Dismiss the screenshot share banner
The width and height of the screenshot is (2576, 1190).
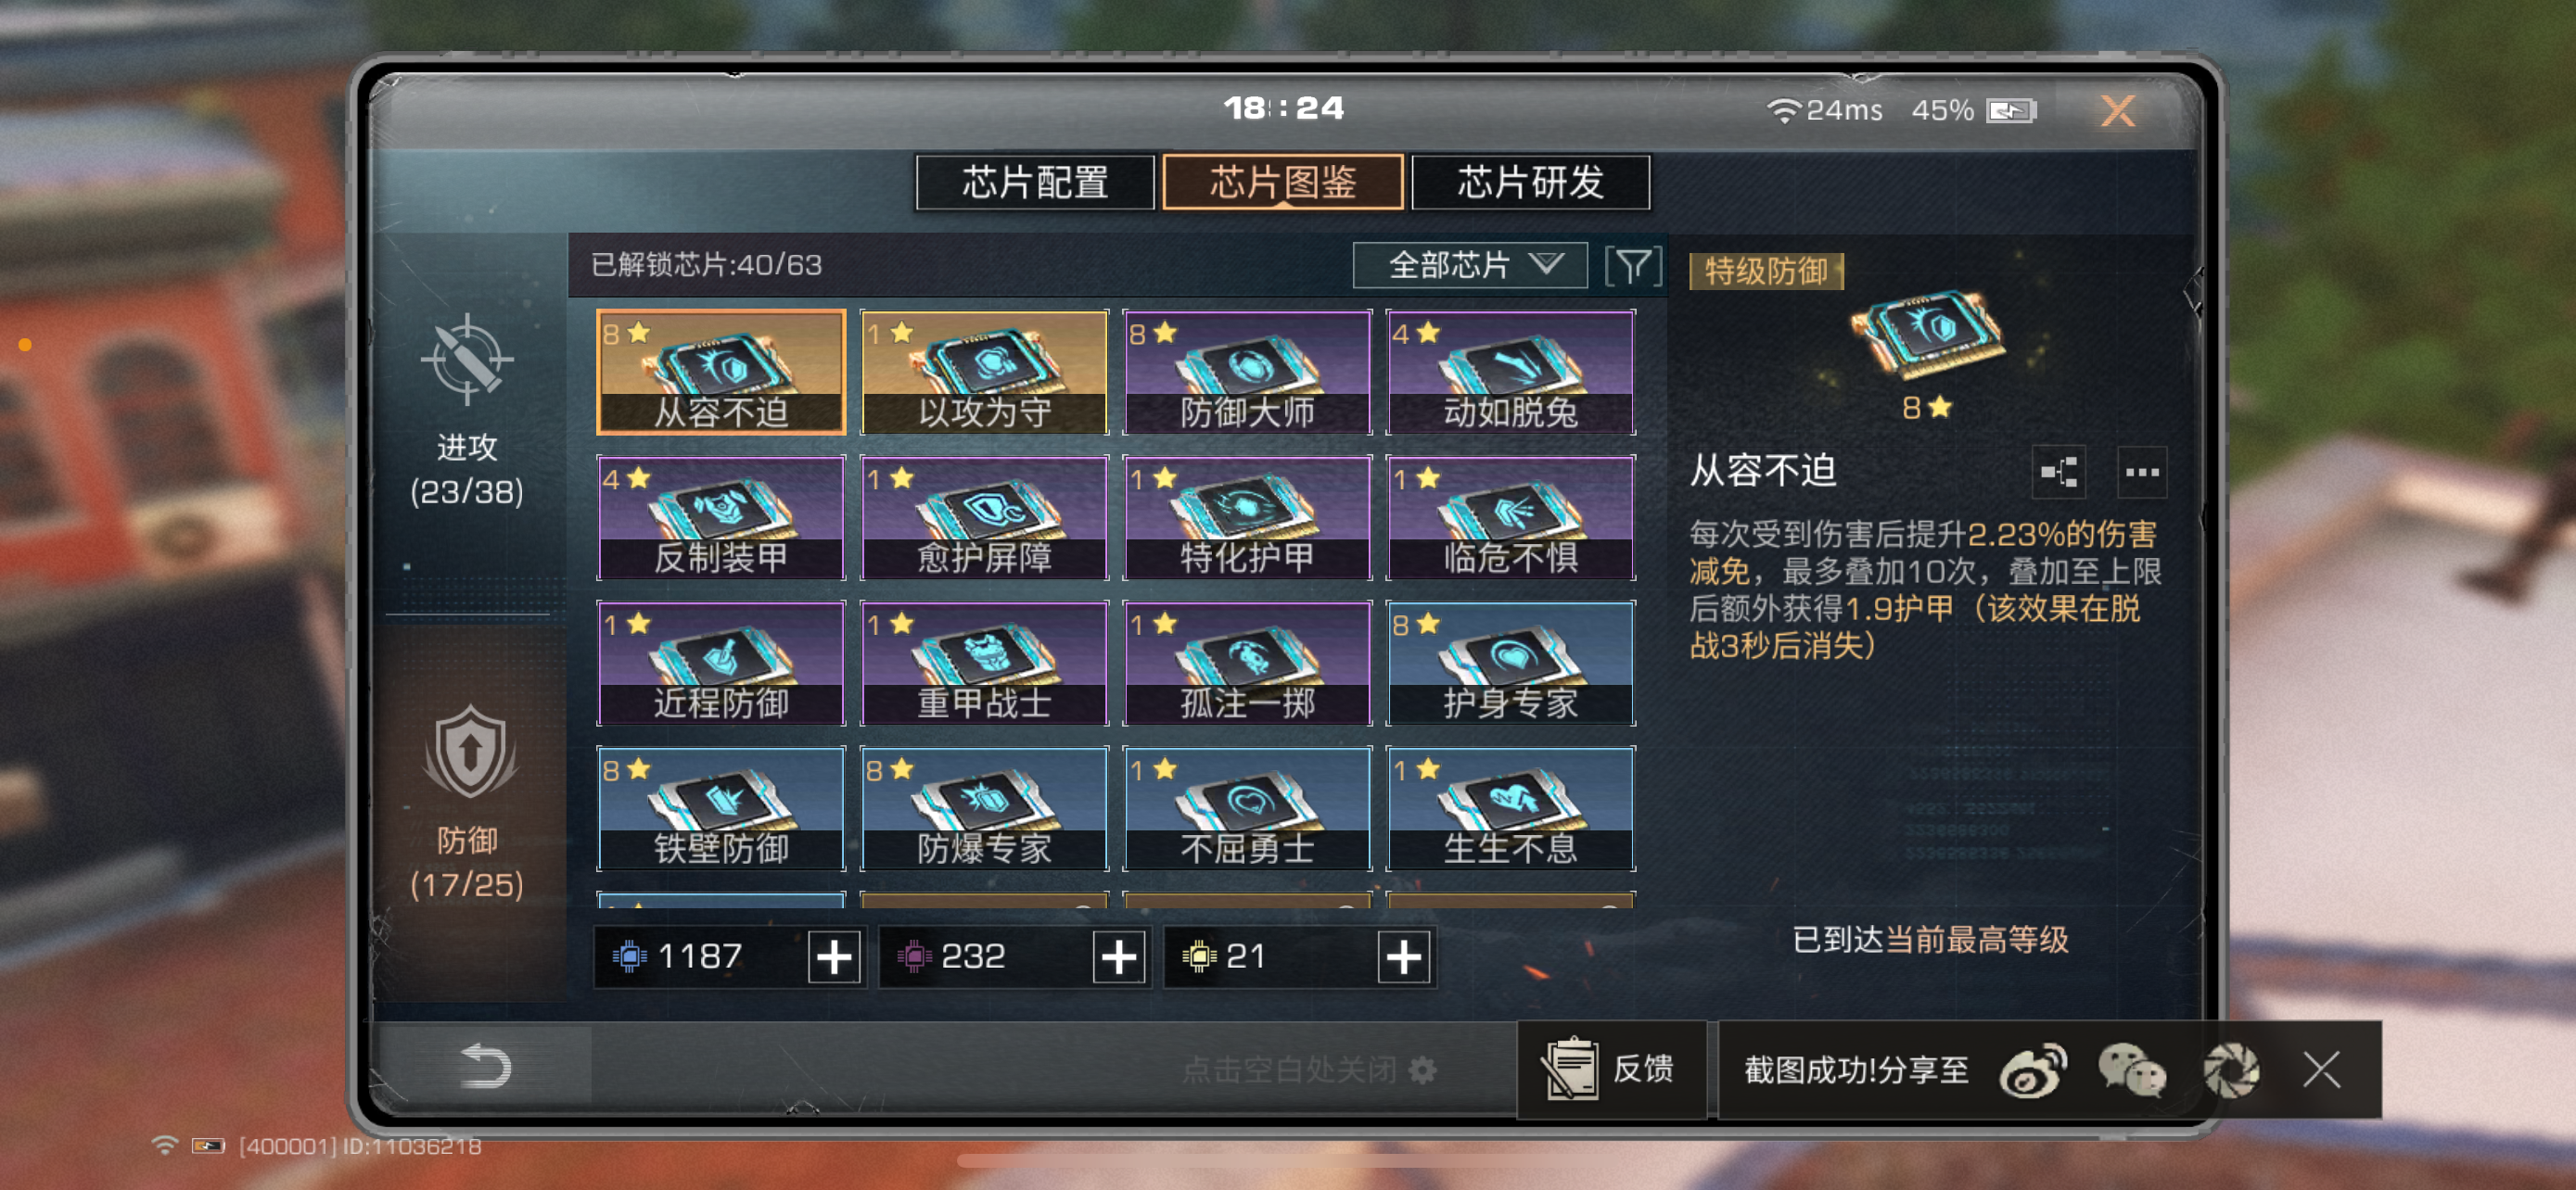tap(2321, 1070)
